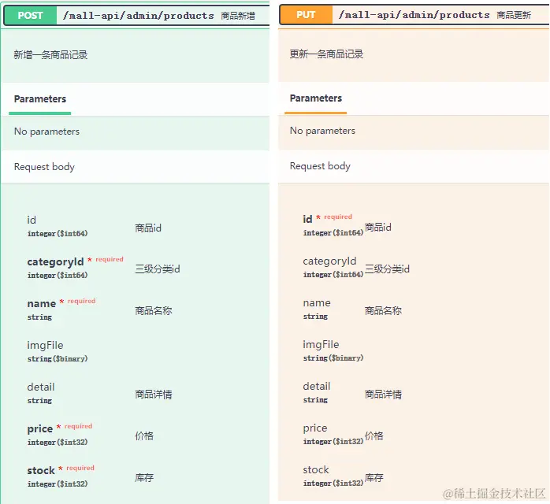Click detail field in PUT panel
This screenshot has height=504, width=550.
click(317, 386)
